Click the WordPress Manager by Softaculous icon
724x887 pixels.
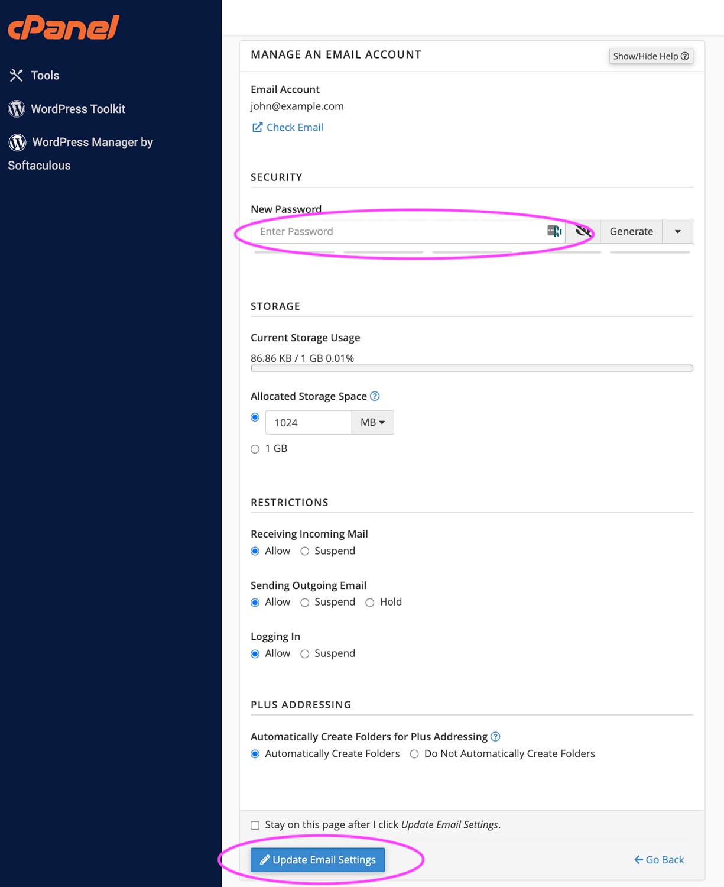click(17, 142)
